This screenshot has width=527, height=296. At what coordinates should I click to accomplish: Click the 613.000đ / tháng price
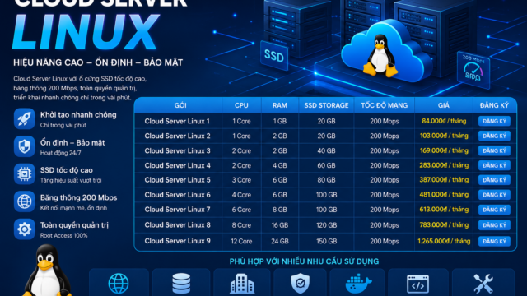tap(444, 209)
